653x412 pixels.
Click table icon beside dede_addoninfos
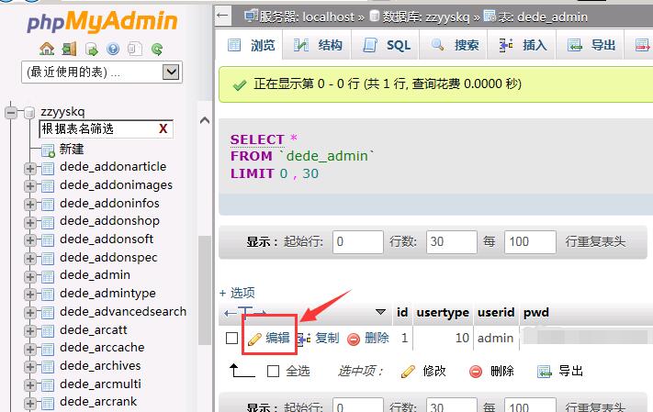point(48,205)
